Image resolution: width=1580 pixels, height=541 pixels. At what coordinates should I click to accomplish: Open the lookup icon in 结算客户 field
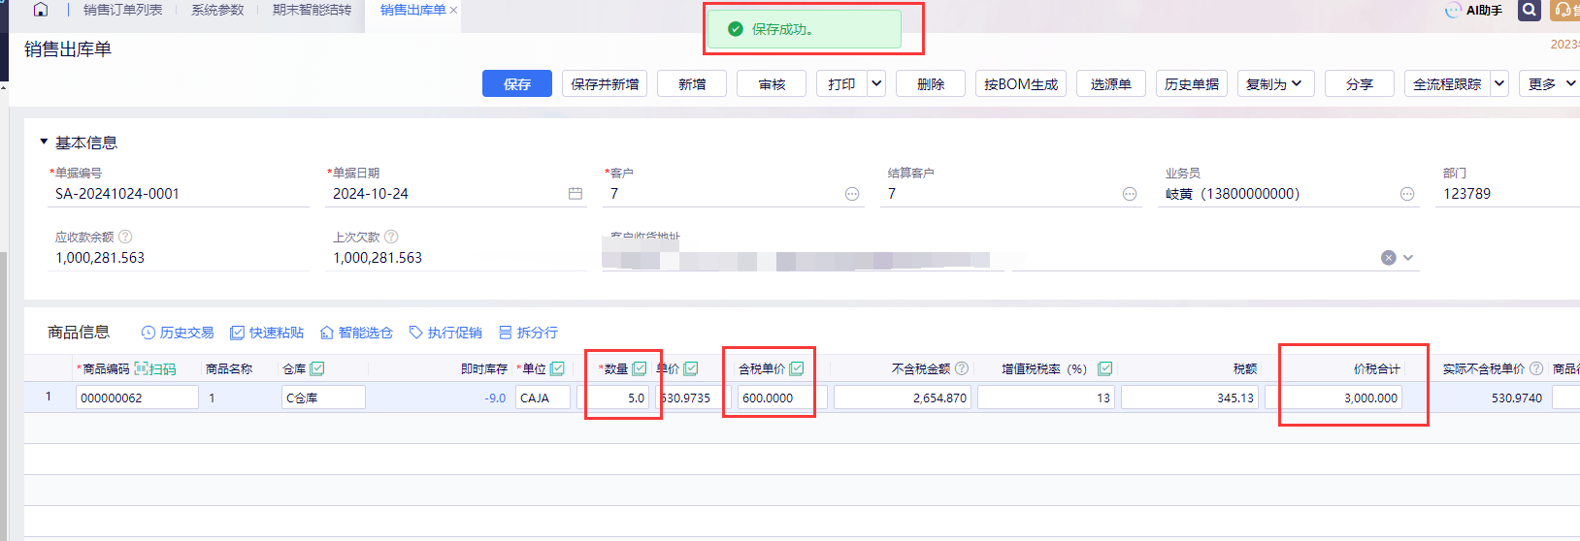[1130, 194]
